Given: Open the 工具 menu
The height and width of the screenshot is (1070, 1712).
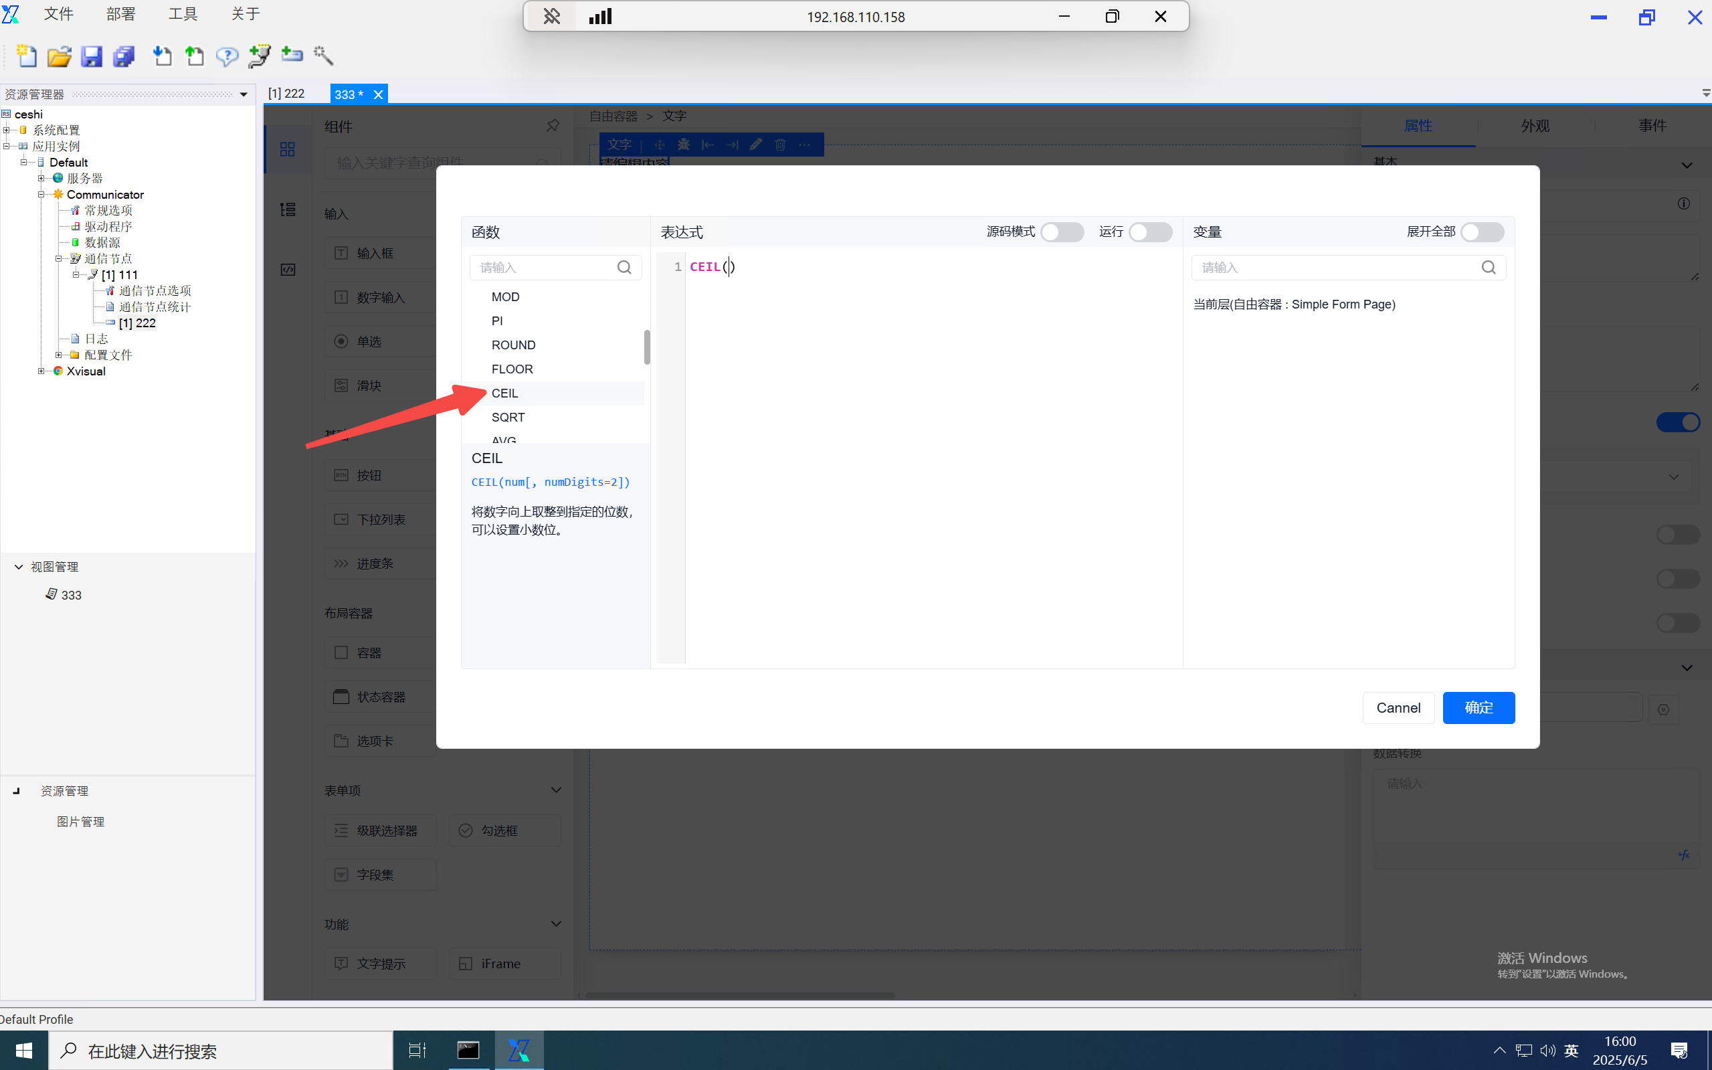Looking at the screenshot, I should coord(183,14).
